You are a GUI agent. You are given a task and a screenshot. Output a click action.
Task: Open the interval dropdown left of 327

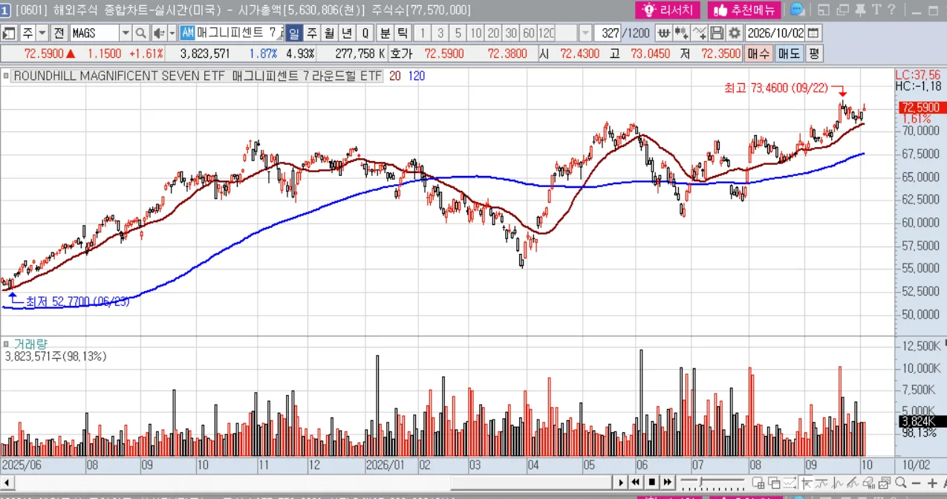click(585, 33)
